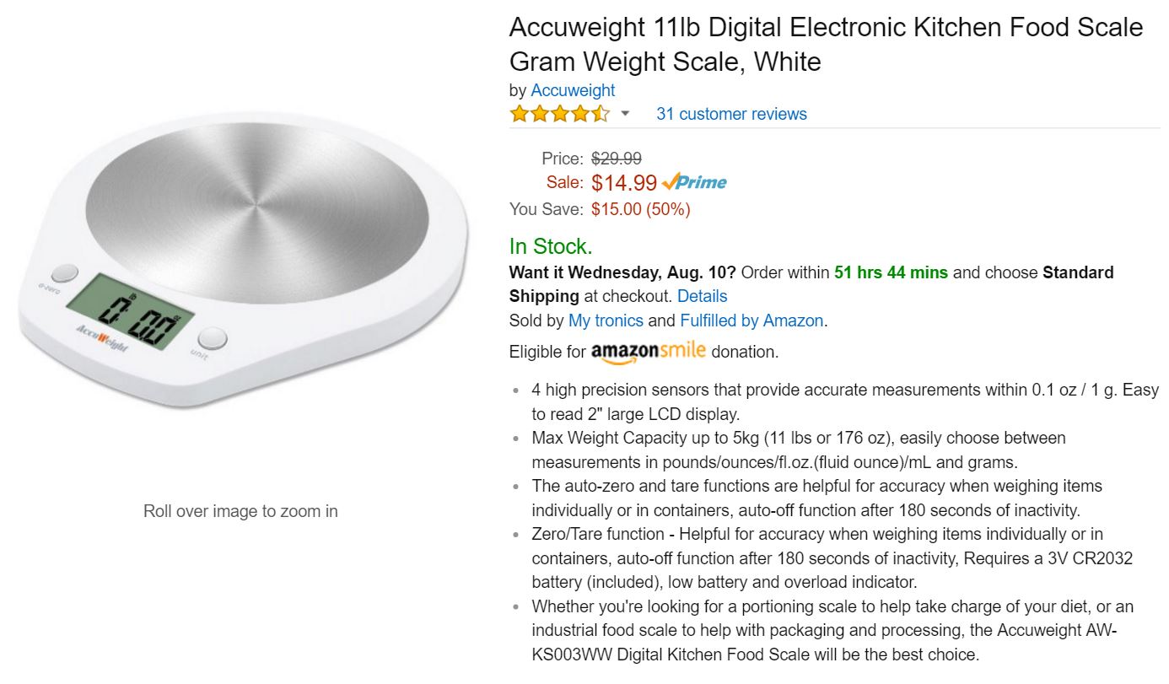Screen dimensions: 1169x684
Task: Click the 'Roll over image to zoom in' text
Action: (x=240, y=511)
